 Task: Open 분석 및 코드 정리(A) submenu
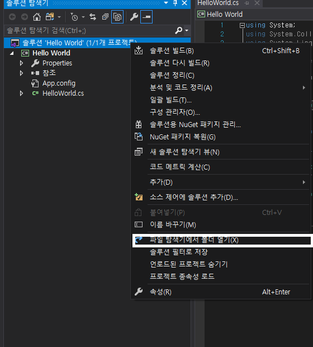click(x=221, y=88)
